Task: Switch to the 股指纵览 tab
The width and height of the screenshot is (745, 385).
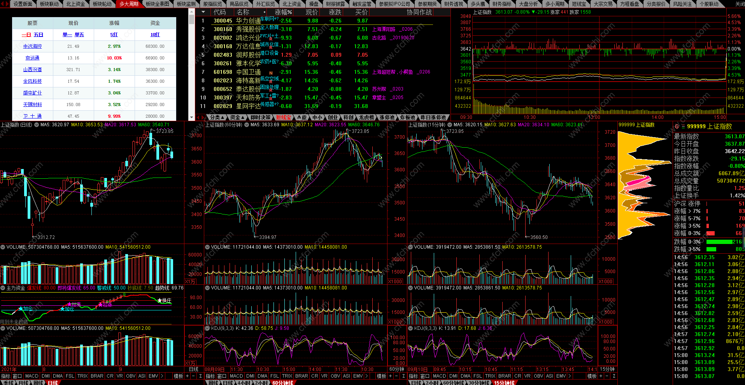Action: pyautogui.click(x=212, y=4)
